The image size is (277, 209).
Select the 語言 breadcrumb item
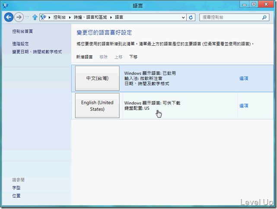pos(119,17)
